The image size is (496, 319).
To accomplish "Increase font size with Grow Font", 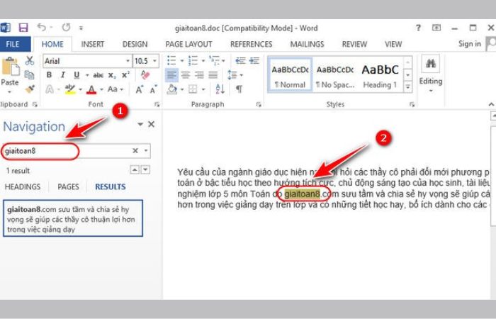I will [140, 89].
